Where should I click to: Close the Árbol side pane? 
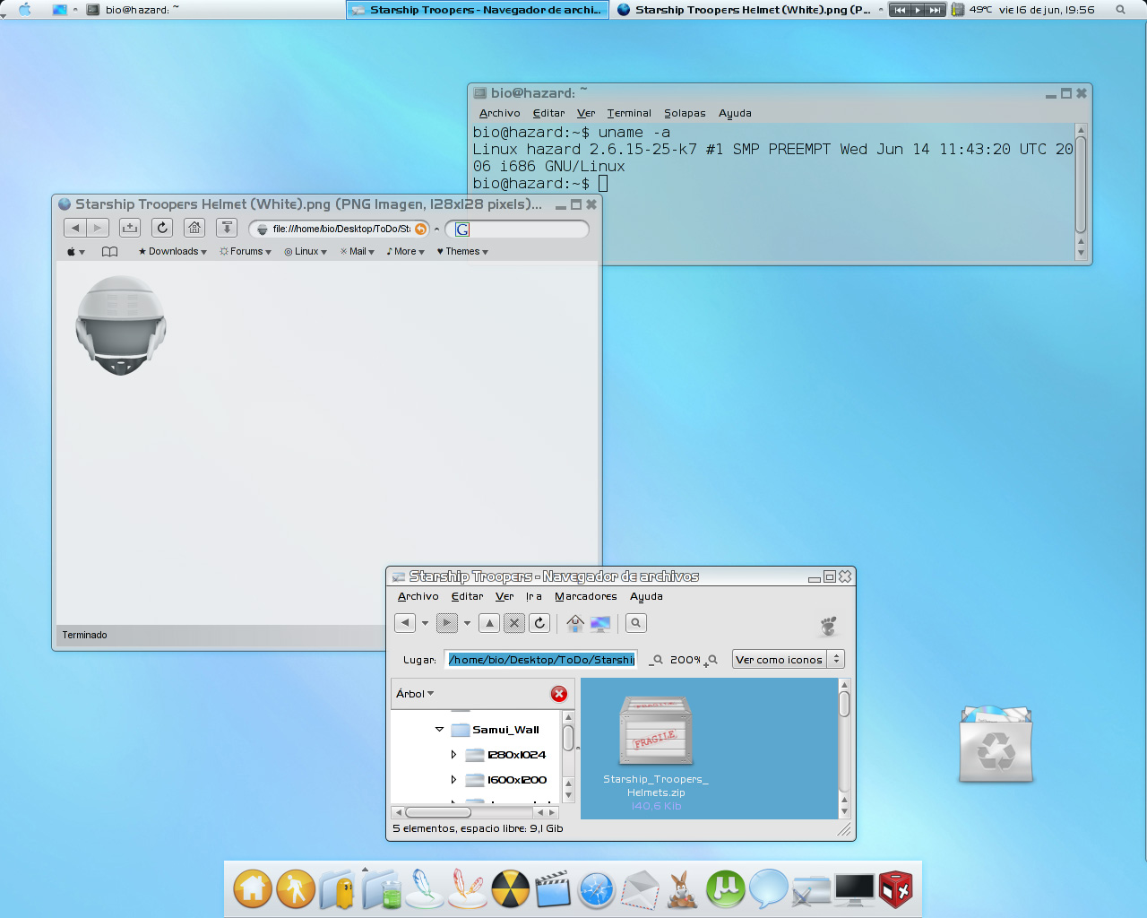(x=559, y=694)
